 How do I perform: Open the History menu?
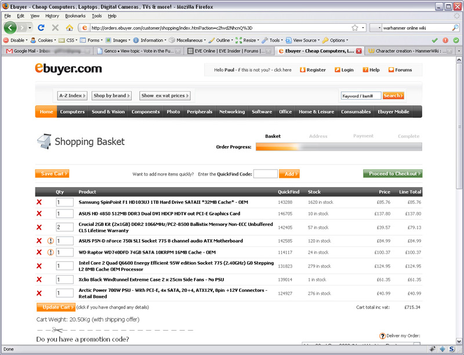click(52, 16)
